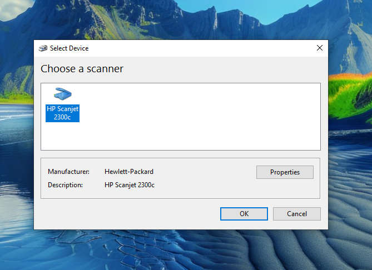Click the "Hewlett-Packard" manufacturer value
372x270 pixels.
[129, 172]
